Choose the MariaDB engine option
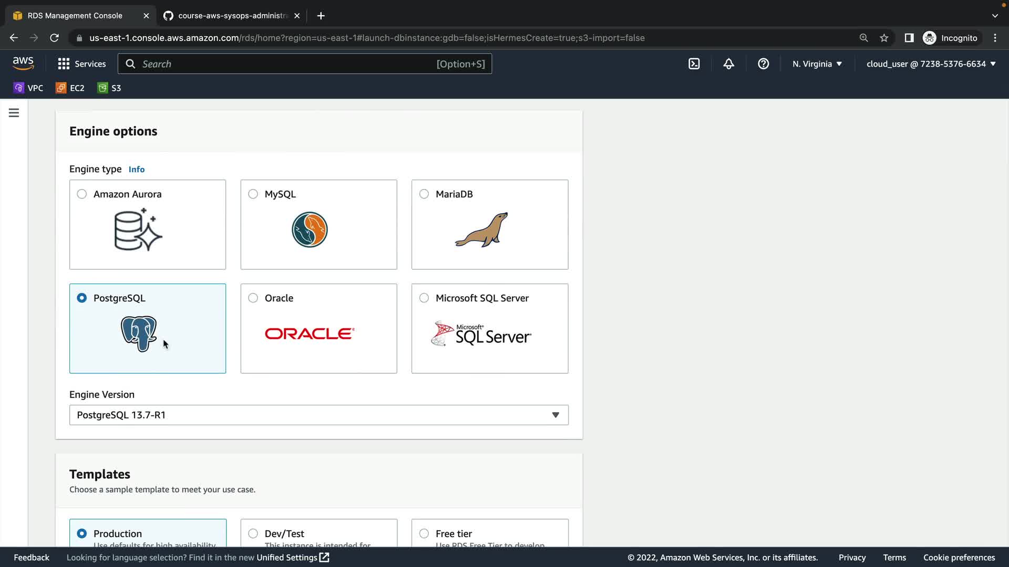1009x567 pixels. pyautogui.click(x=424, y=194)
